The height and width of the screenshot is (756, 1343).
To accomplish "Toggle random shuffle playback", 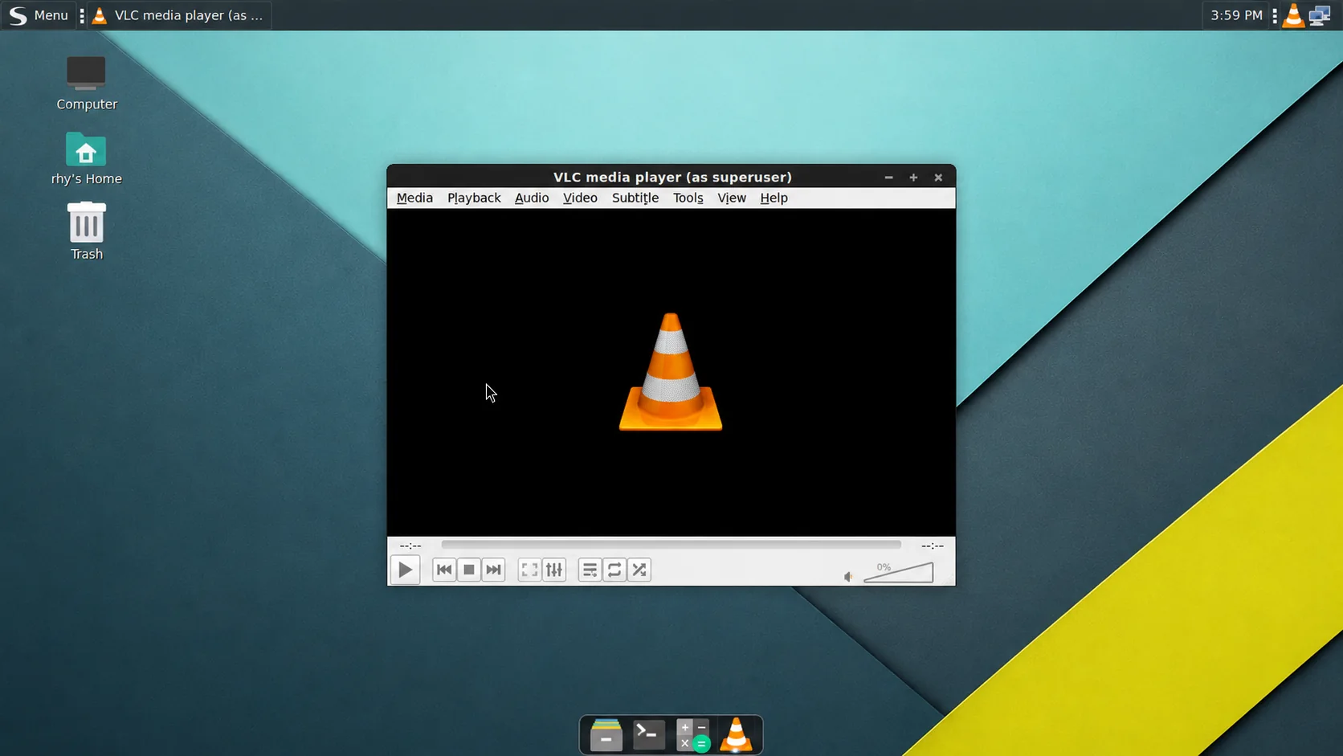I will pos(639,570).
